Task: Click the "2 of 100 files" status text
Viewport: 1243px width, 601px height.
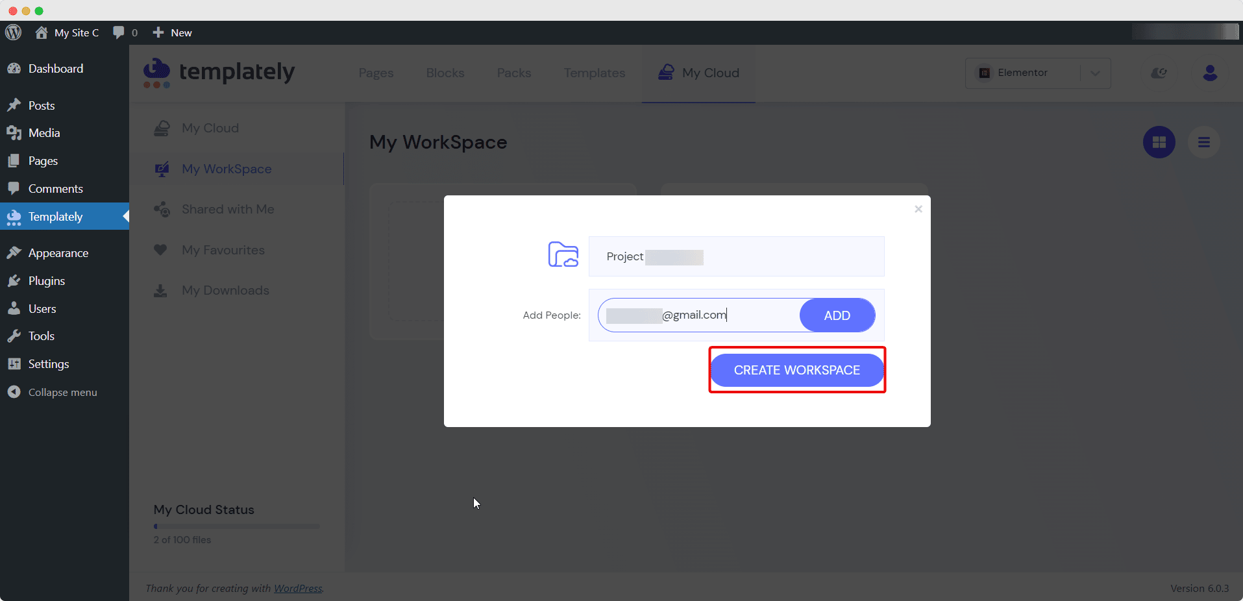Action: (x=182, y=540)
